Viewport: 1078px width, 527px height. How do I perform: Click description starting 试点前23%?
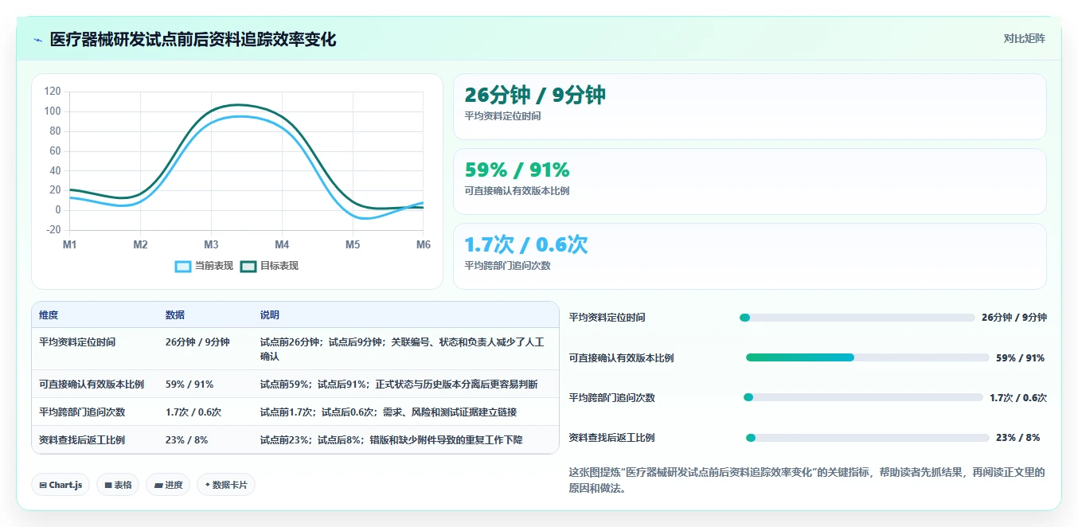[x=392, y=440]
